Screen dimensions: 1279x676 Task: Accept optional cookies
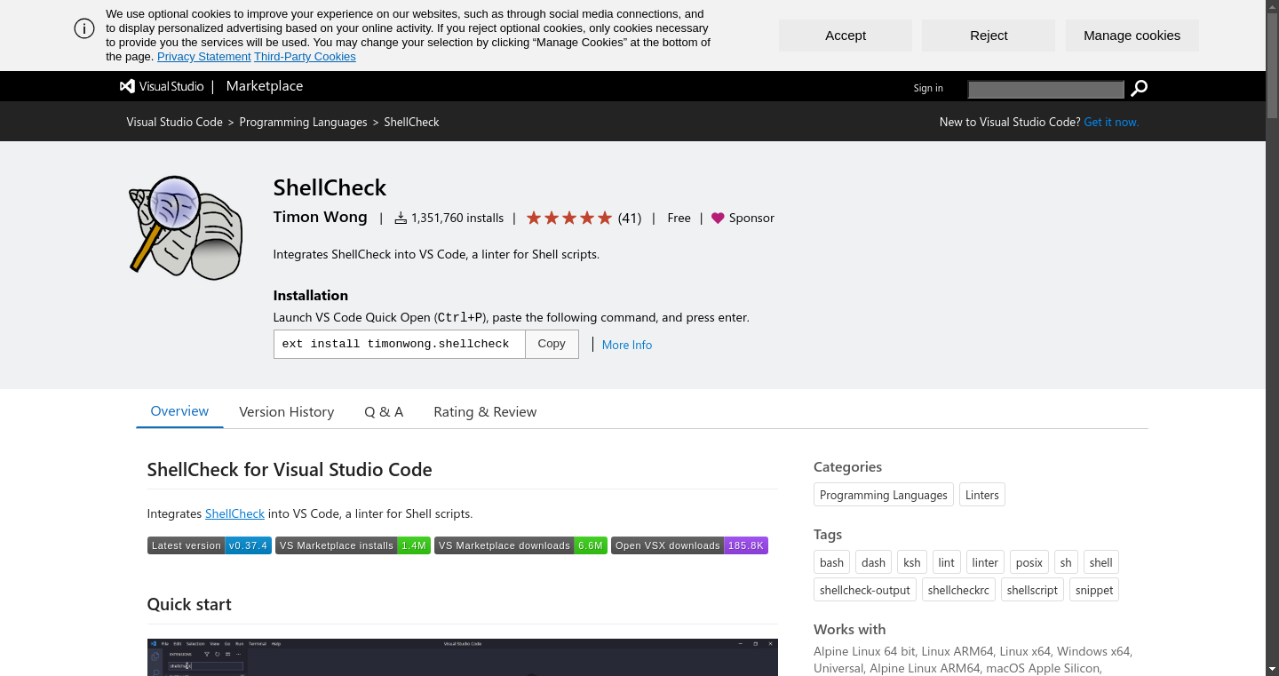[x=846, y=36]
